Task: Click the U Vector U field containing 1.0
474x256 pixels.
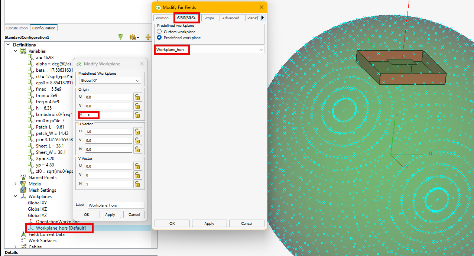Action: [108, 132]
